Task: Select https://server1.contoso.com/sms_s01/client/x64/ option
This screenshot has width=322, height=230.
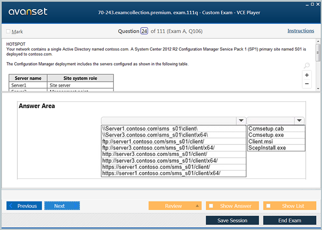Action: point(173,173)
